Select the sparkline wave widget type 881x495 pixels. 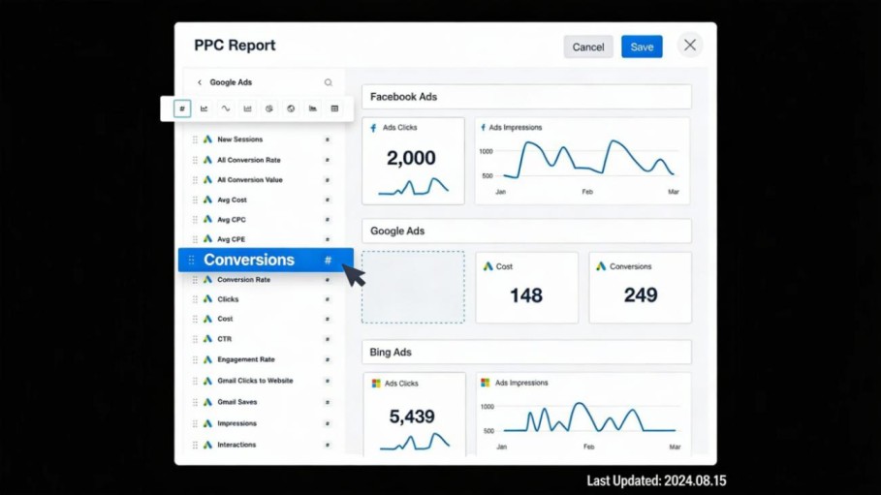(x=225, y=108)
